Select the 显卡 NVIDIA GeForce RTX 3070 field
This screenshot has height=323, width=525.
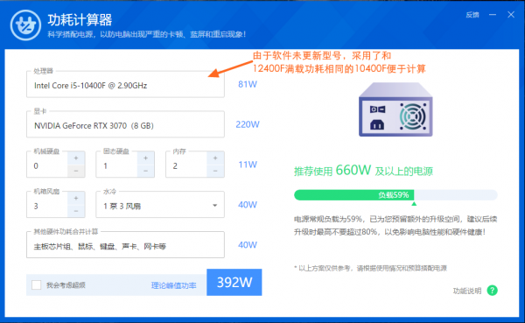click(125, 125)
